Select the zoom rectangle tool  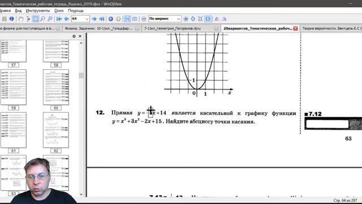(x=50, y=19)
